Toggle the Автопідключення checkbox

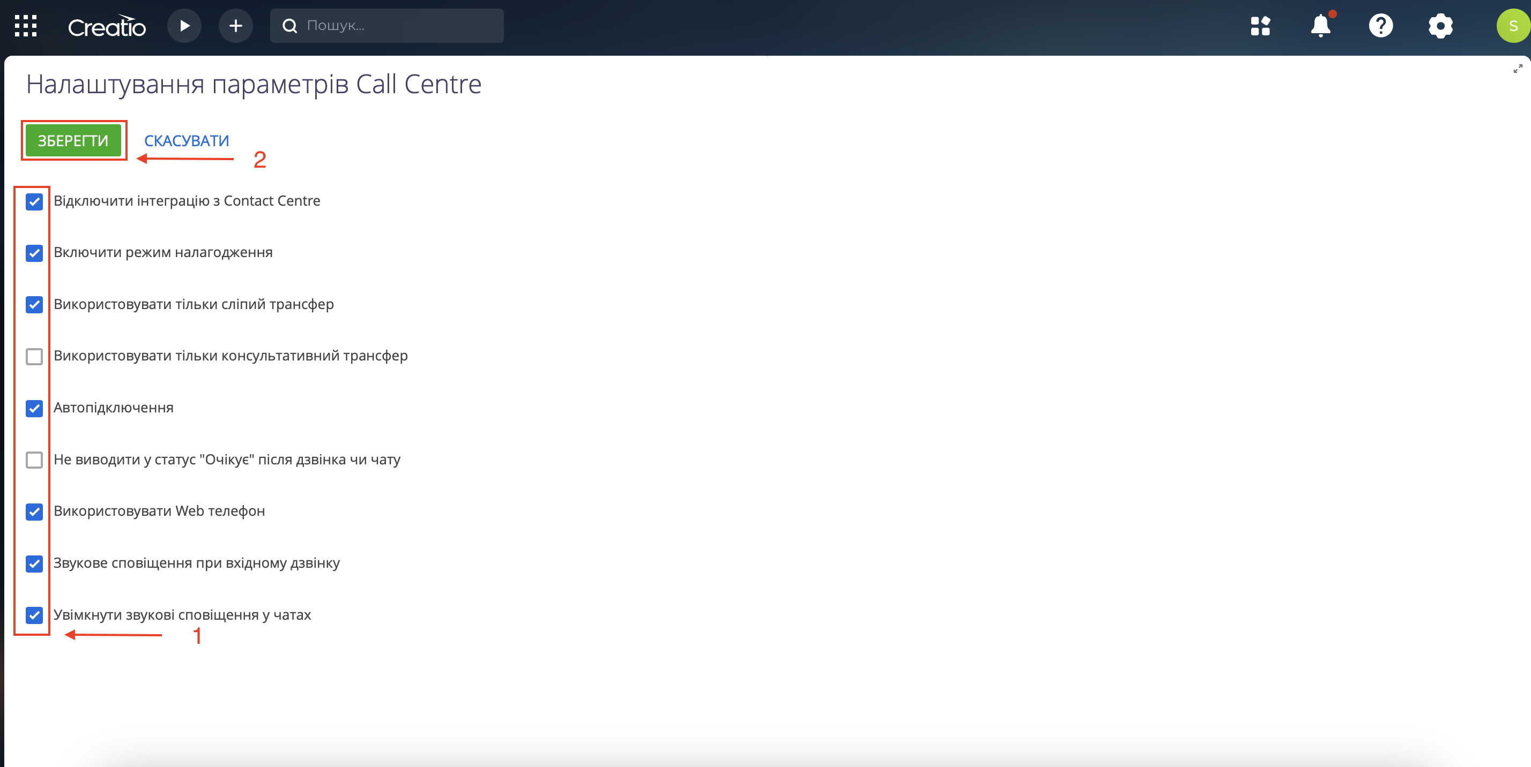pyautogui.click(x=34, y=409)
